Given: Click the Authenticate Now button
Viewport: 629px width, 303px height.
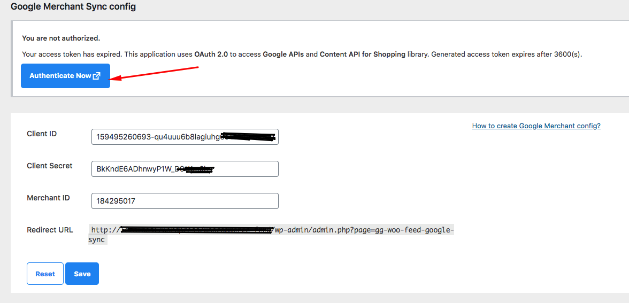Looking at the screenshot, I should (65, 76).
